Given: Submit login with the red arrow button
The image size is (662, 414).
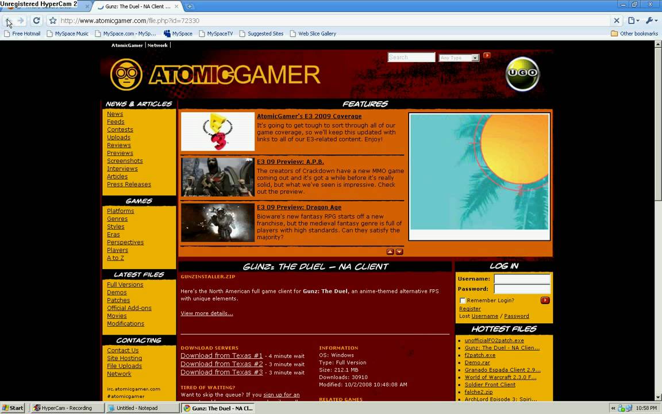Looking at the screenshot, I should click(545, 300).
